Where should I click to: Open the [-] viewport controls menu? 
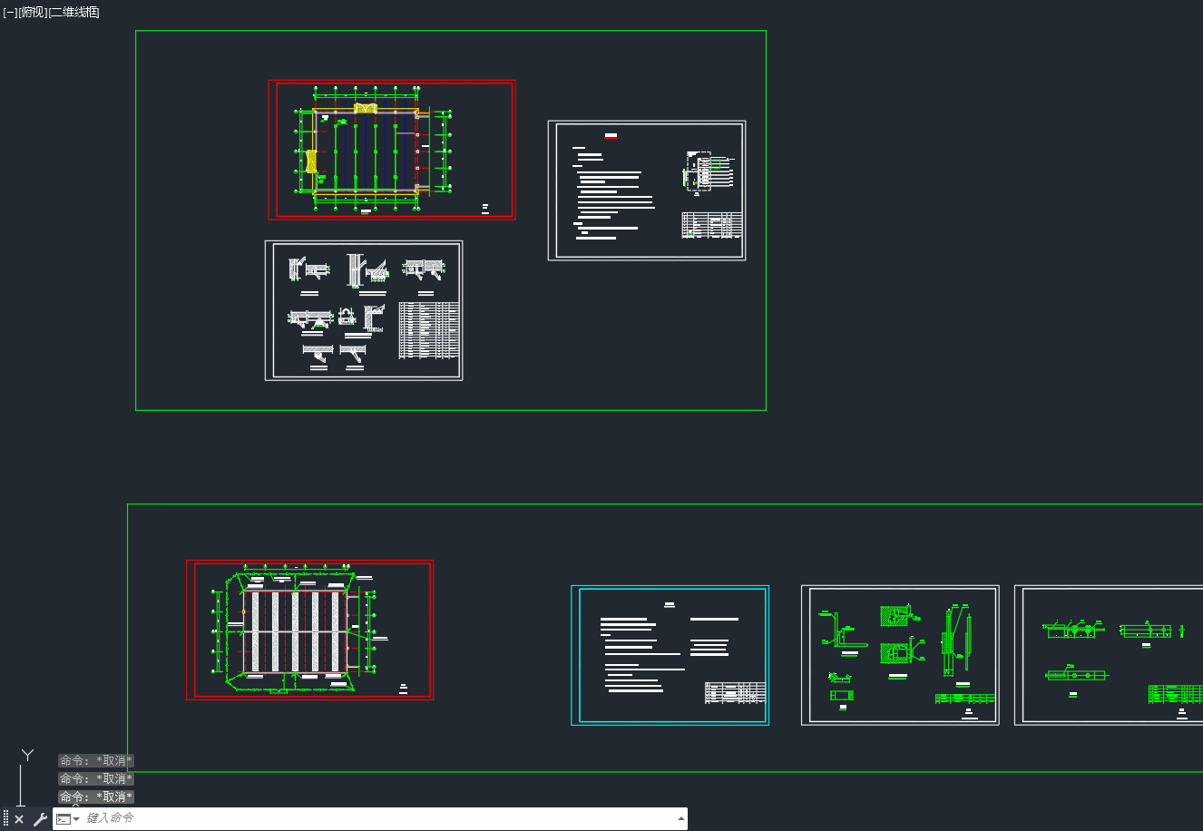click(10, 12)
